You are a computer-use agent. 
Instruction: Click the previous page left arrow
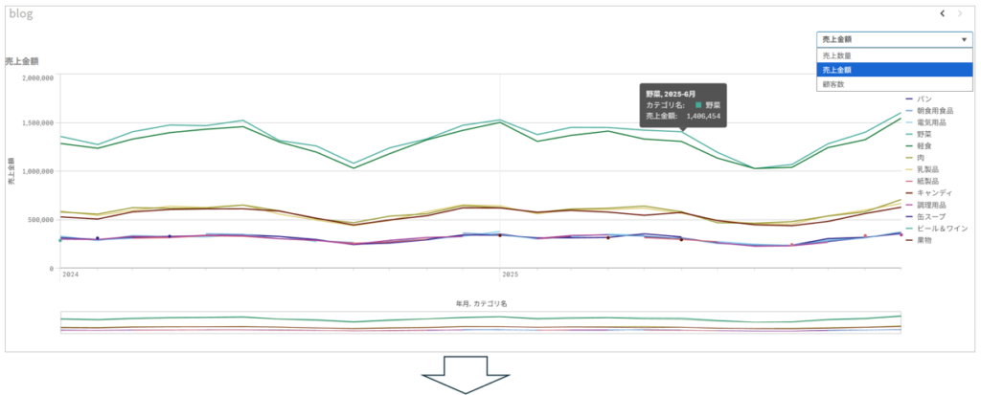coord(943,13)
